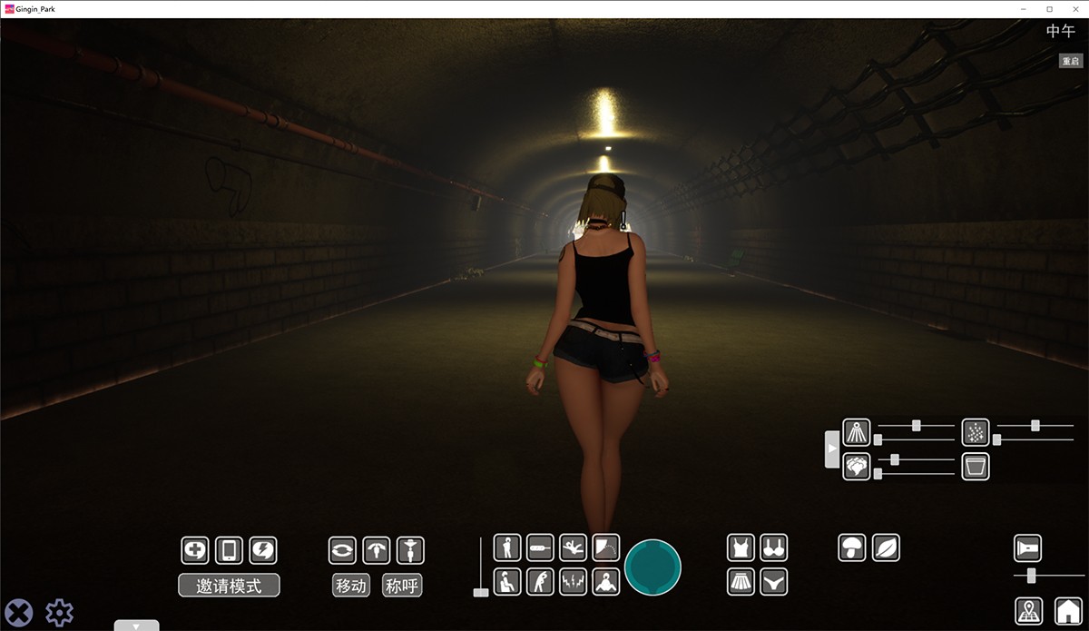This screenshot has height=631, width=1089.
Task: Click the mushroom icon
Action: (852, 547)
